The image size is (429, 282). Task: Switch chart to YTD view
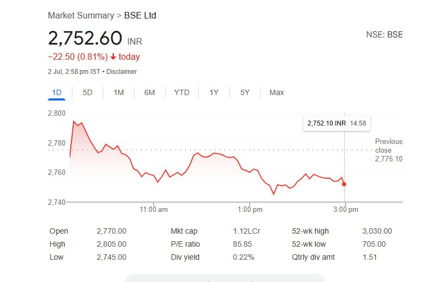[182, 92]
